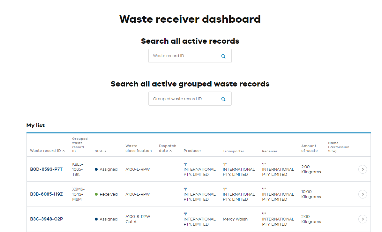382x232 pixels.
Task: Click the Waste classification column header
Action: pyautogui.click(x=139, y=148)
